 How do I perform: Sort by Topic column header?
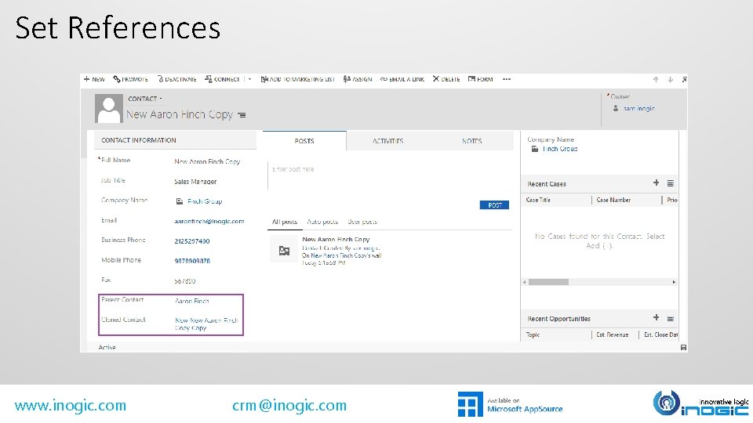[x=533, y=334]
